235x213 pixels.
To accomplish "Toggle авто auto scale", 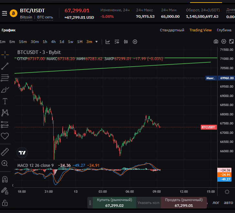I will 229,203.
